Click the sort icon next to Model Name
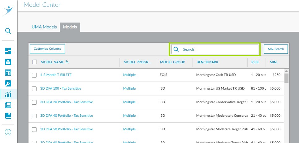 (x=67, y=62)
